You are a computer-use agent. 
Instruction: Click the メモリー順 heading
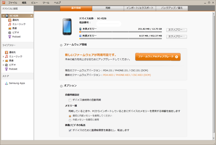(x=71, y=106)
